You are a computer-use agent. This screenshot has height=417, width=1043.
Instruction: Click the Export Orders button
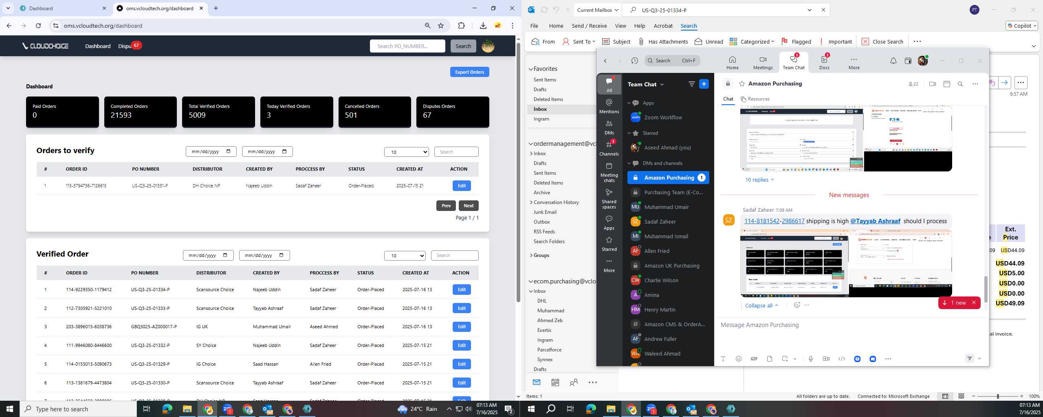click(x=469, y=72)
